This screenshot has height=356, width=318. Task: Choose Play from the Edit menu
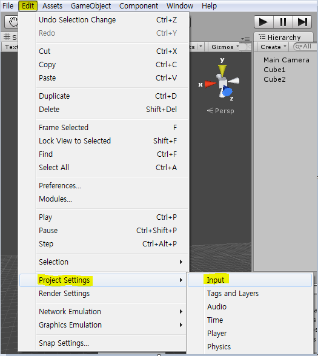pos(104,217)
